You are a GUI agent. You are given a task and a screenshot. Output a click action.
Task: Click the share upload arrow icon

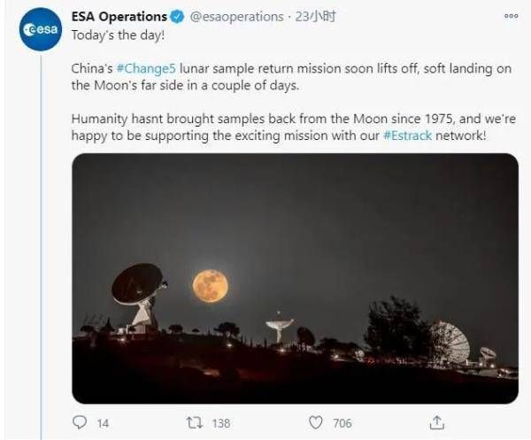click(436, 421)
